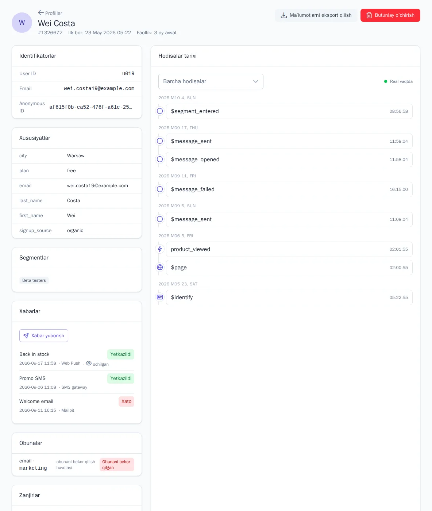The image size is (432, 511).
Task: Open the Welcome email message entry
Action: 77,406
